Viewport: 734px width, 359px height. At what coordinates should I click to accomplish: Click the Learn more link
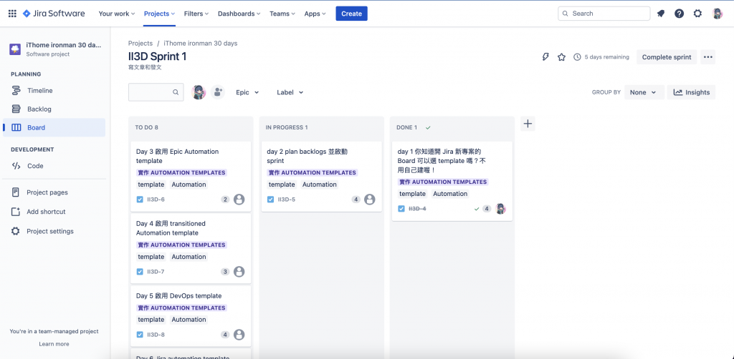coord(54,344)
